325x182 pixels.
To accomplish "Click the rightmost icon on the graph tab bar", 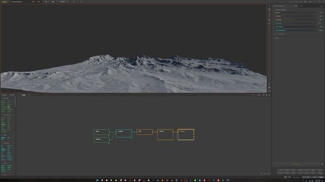I will [269, 95].
